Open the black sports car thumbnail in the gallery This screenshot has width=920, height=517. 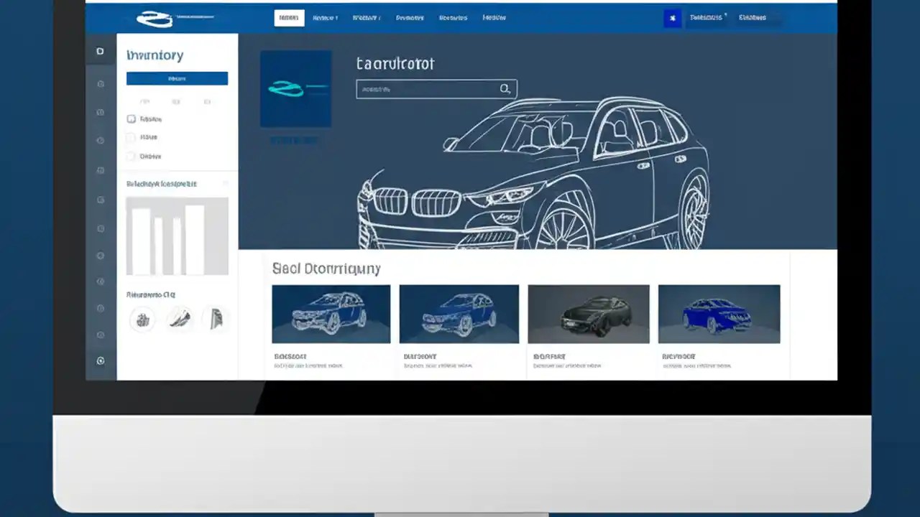pos(588,314)
